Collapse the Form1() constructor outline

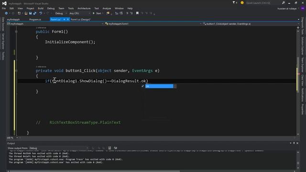pyautogui.click(x=16, y=32)
